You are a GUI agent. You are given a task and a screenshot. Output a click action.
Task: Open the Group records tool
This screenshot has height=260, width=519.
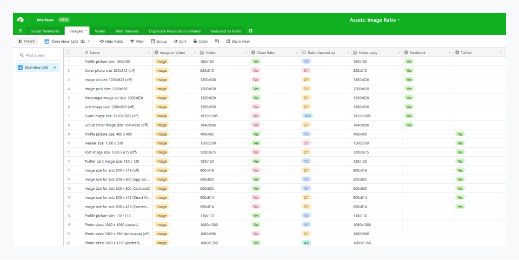[x=159, y=41]
